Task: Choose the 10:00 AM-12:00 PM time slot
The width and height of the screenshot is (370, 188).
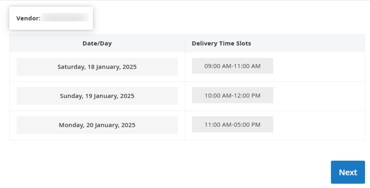Action: [232, 95]
